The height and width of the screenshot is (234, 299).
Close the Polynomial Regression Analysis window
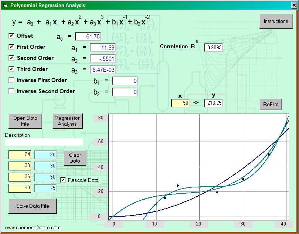(x=294, y=6)
